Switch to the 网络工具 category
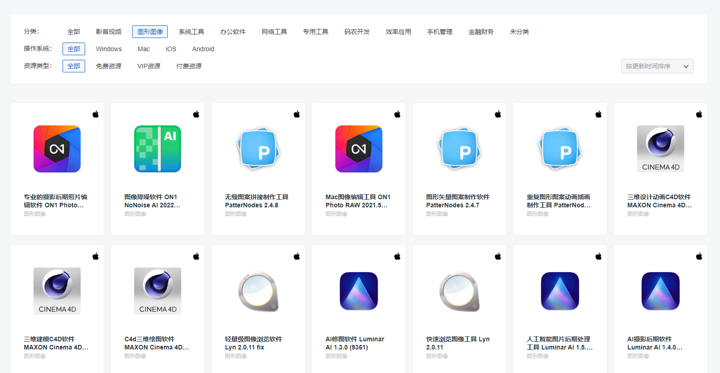The height and width of the screenshot is (373, 720). [274, 32]
